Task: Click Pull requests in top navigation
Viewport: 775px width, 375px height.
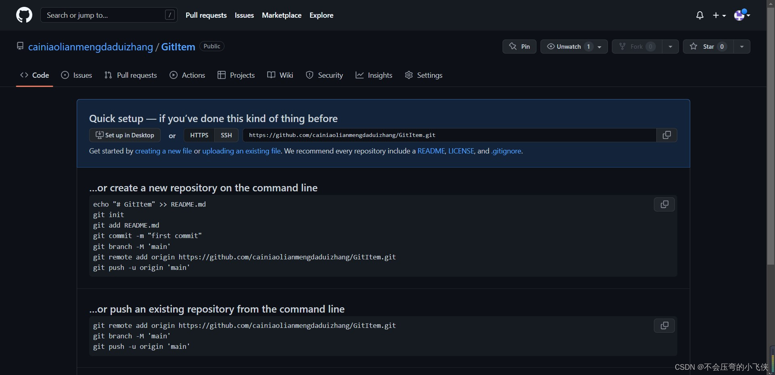Action: pos(206,15)
